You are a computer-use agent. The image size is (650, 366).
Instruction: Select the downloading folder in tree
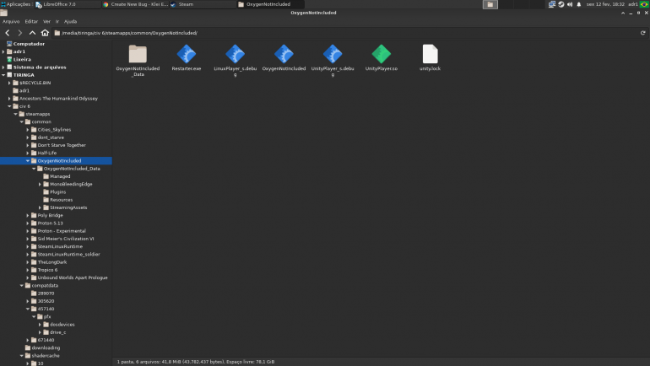pos(46,347)
